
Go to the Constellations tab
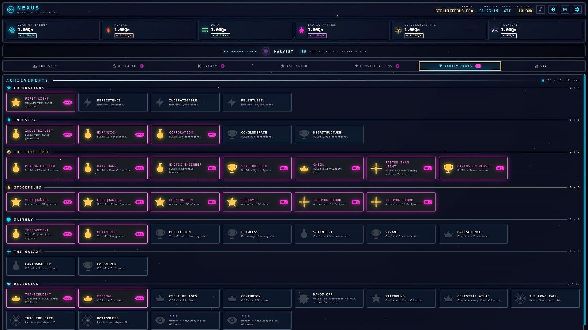[x=377, y=66]
